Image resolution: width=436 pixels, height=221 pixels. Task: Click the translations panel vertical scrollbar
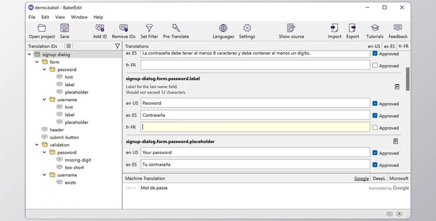[x=408, y=79]
